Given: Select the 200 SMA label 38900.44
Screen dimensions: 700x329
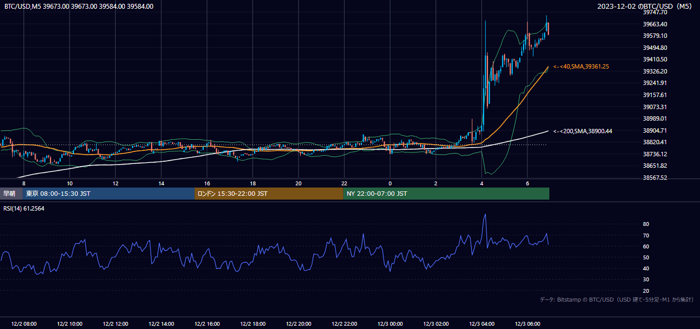Looking at the screenshot, I should pyautogui.click(x=583, y=131).
